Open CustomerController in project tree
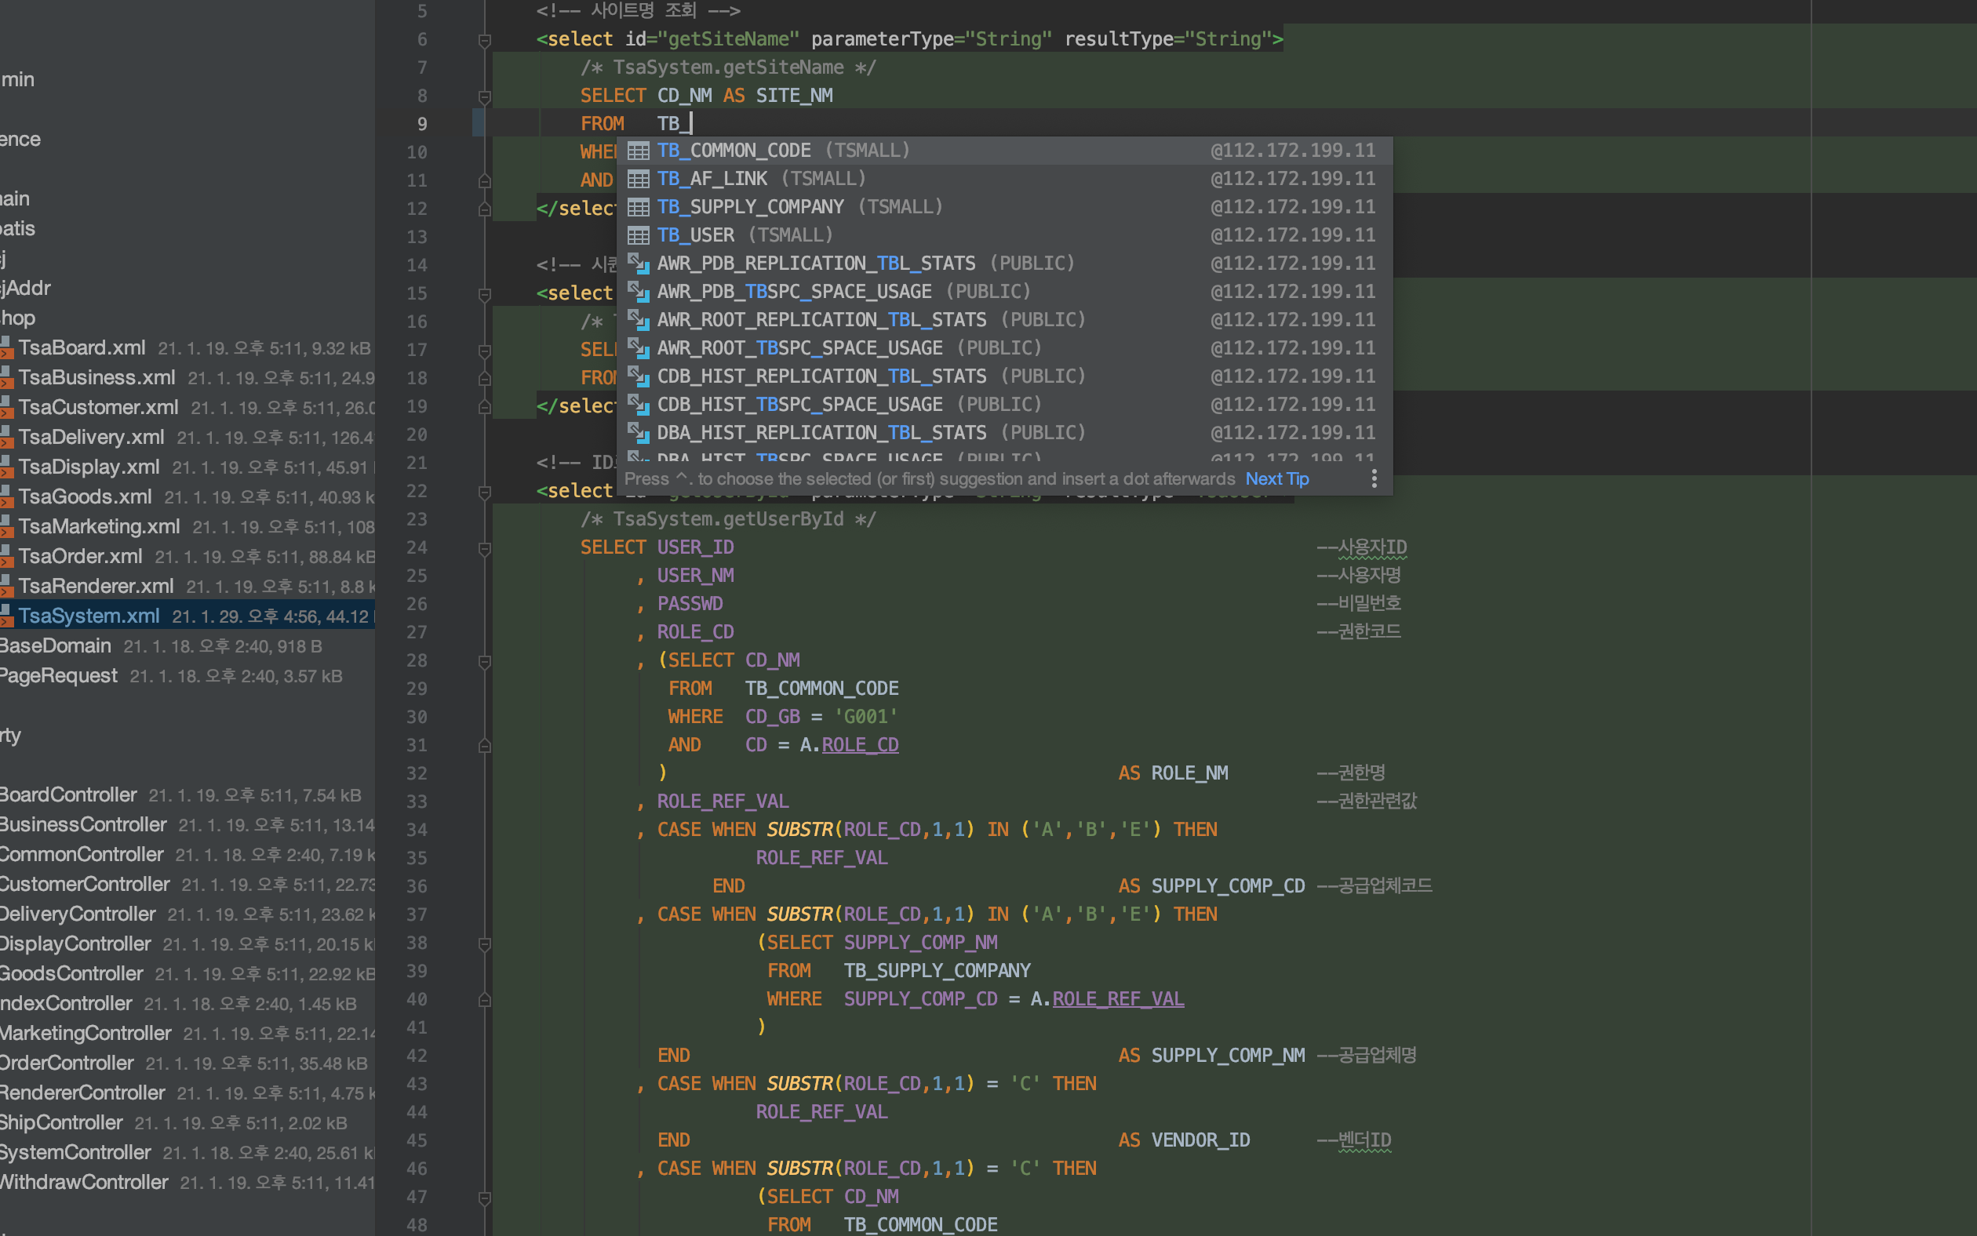The image size is (1977, 1236). click(188, 885)
